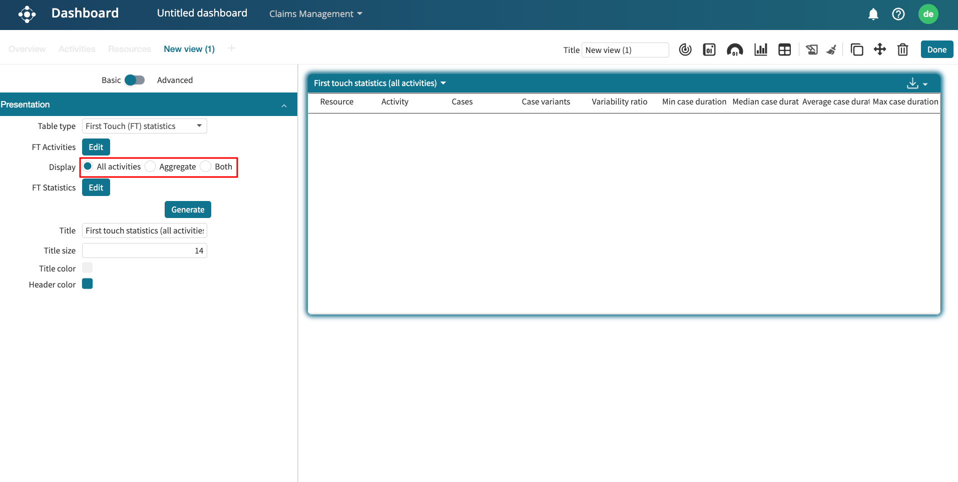Click the move arrows icon
Screen dimensions: 958x482
pyautogui.click(x=879, y=49)
